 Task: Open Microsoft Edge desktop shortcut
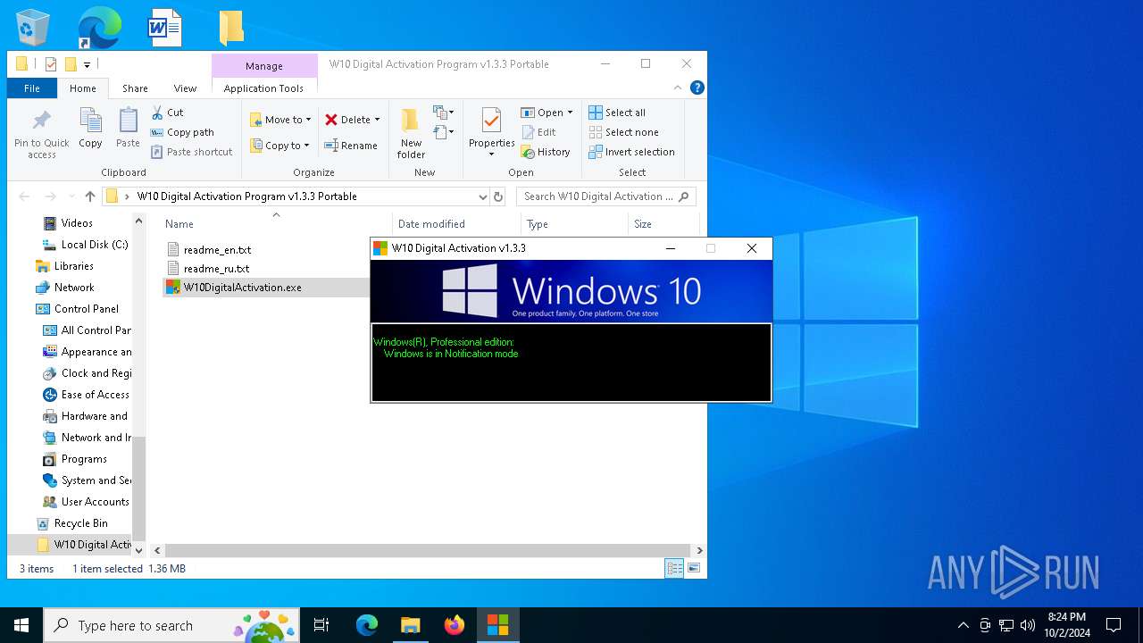tap(99, 28)
